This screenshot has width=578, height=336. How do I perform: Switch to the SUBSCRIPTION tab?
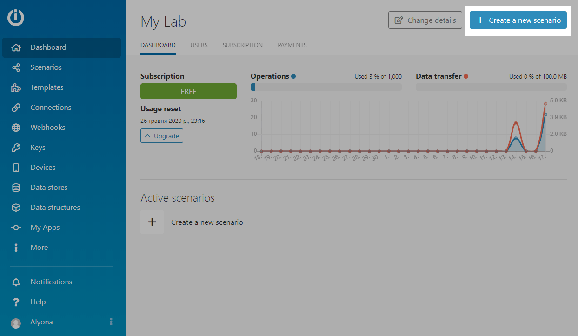point(242,45)
